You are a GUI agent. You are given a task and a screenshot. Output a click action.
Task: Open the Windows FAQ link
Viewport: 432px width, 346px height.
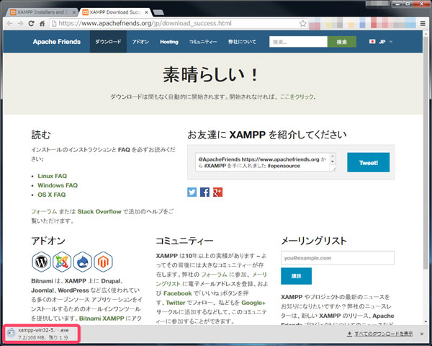[58, 185]
